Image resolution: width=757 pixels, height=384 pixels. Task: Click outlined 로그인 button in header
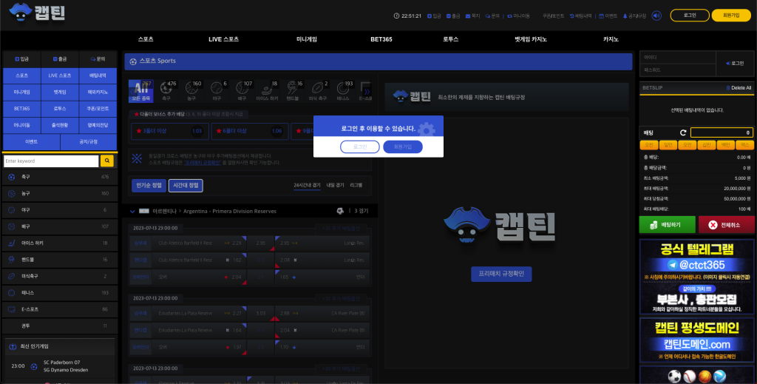(690, 16)
